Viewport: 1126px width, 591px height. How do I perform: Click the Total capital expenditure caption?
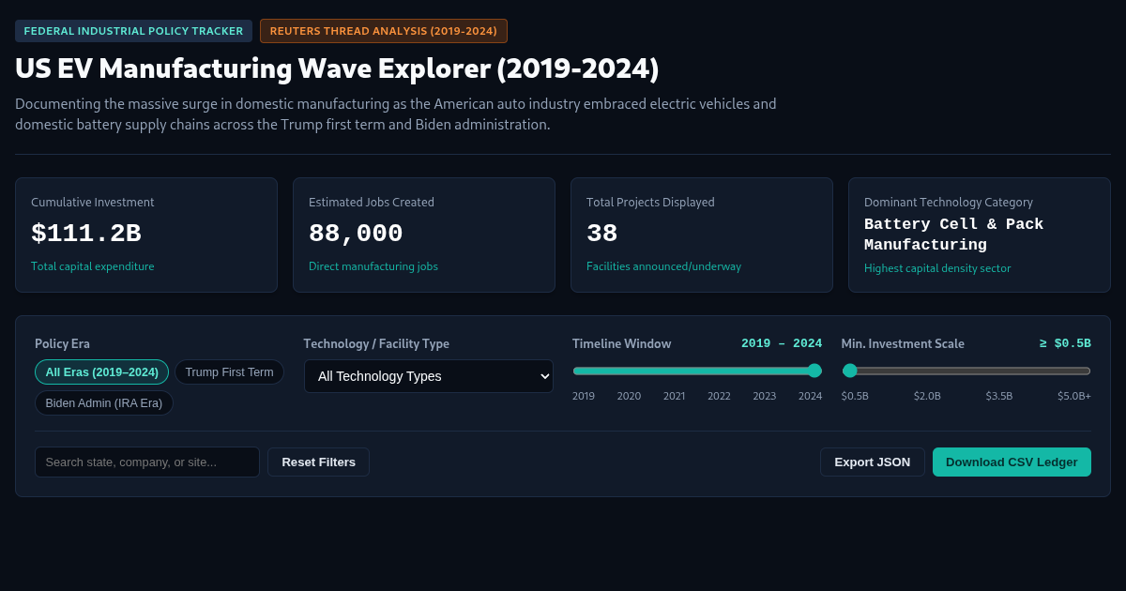(x=93, y=266)
